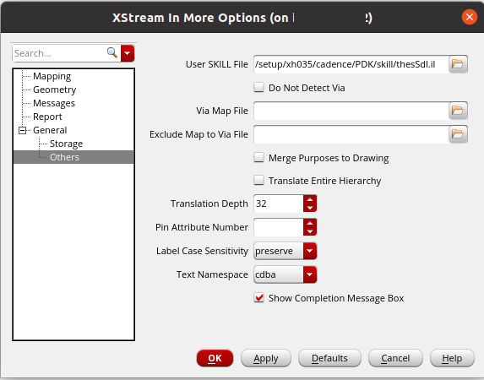Viewport: 484px width, 380px height.
Task: Increase Pin Attribute Number value
Action: [x=310, y=223]
